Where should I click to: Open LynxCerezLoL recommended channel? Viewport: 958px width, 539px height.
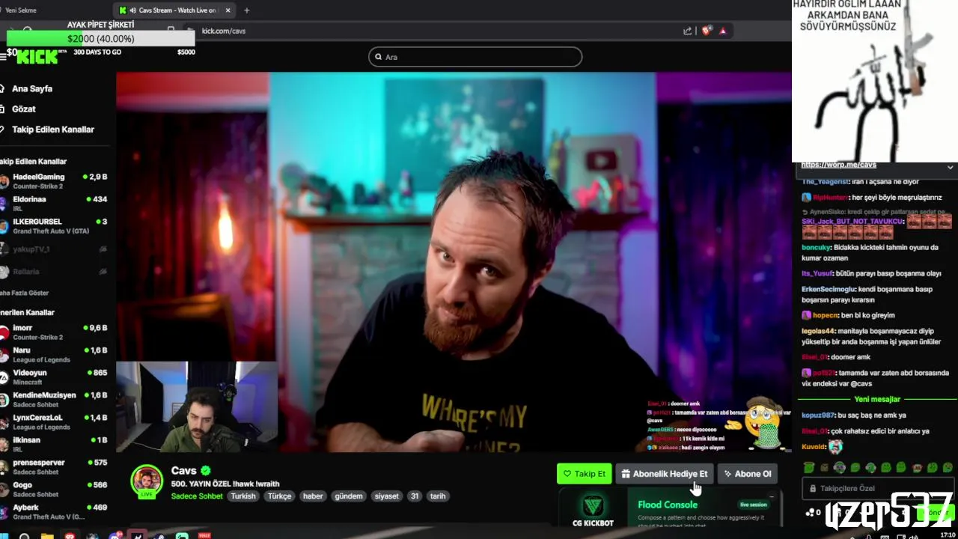pos(54,422)
